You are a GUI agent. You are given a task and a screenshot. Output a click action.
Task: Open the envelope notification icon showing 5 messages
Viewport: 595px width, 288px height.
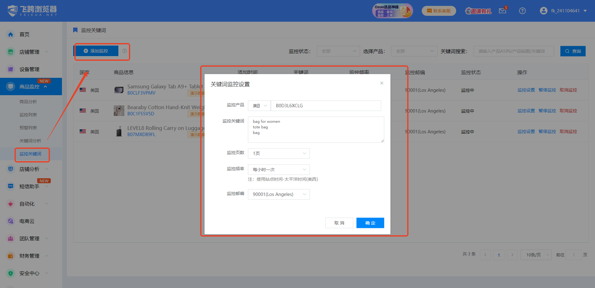tap(502, 11)
